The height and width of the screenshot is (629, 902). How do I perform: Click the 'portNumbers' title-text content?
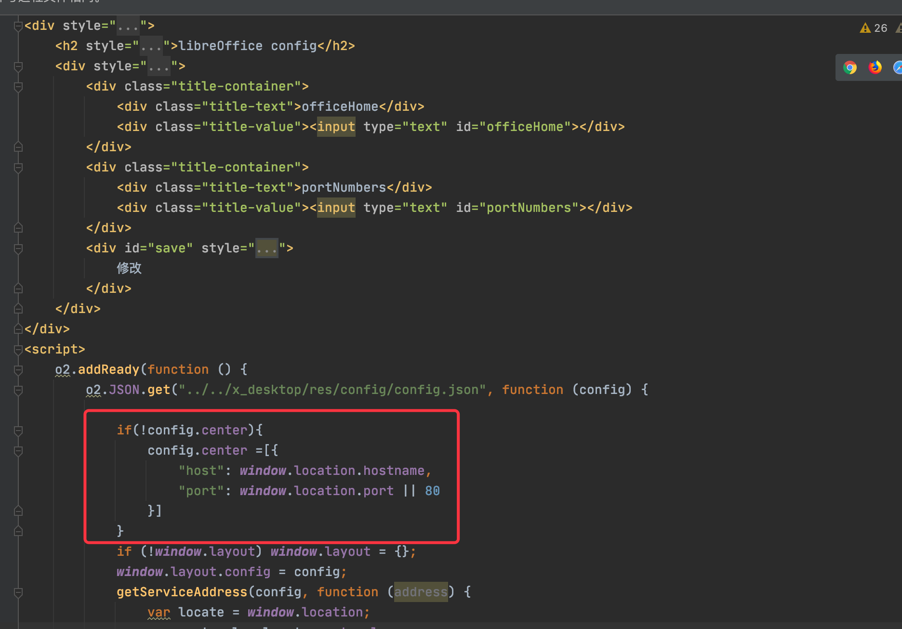point(344,188)
